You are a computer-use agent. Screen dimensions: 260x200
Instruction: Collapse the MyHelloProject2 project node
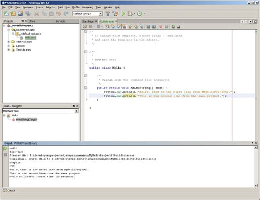click(x=4, y=26)
